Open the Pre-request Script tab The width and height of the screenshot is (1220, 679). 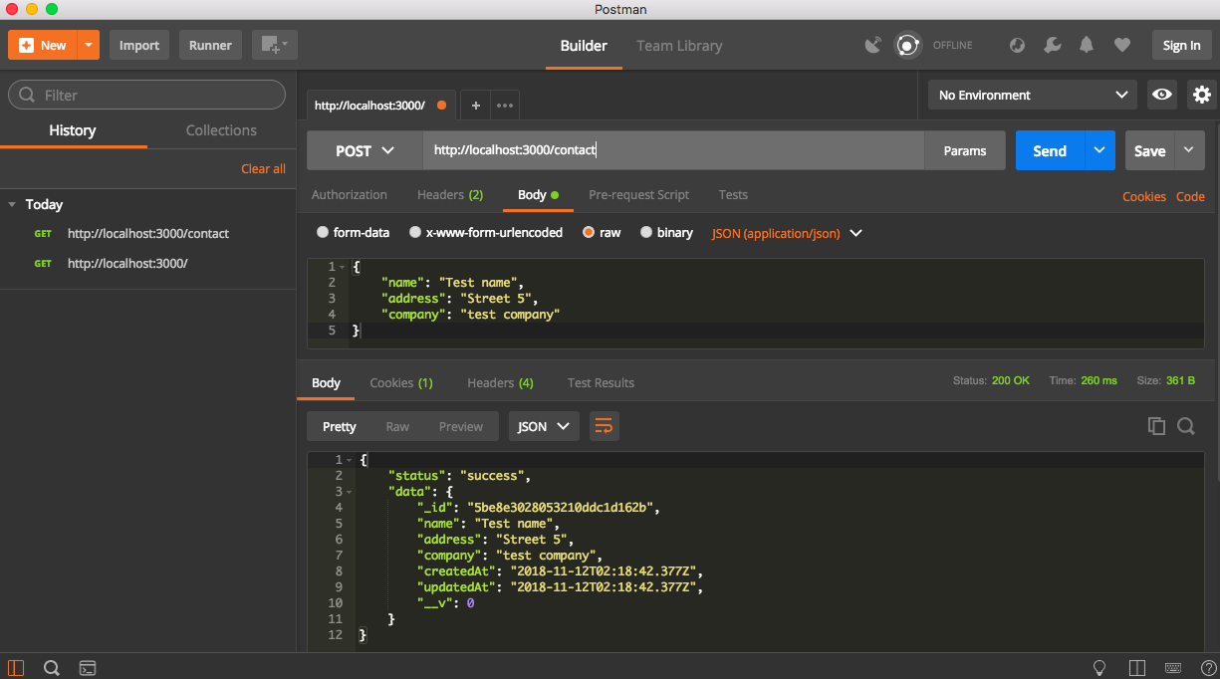(638, 195)
